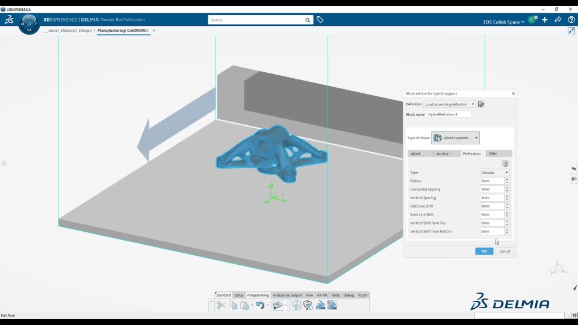
Task: Open the header help question mark
Action: [571, 19]
